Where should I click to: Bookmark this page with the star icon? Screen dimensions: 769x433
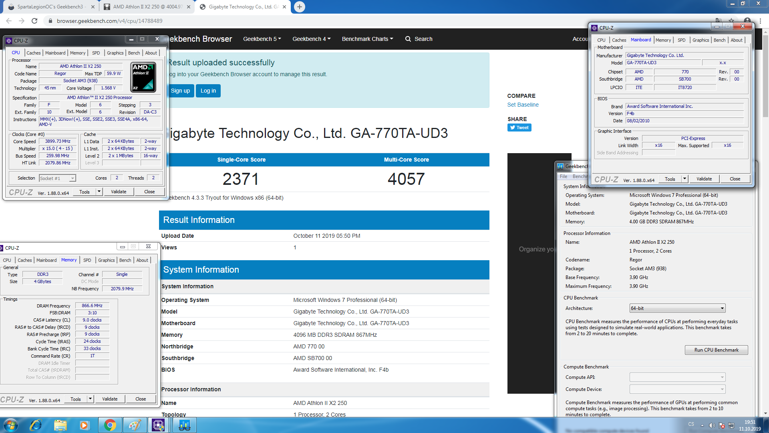coord(731,21)
